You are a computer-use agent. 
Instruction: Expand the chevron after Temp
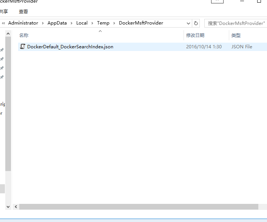114,23
